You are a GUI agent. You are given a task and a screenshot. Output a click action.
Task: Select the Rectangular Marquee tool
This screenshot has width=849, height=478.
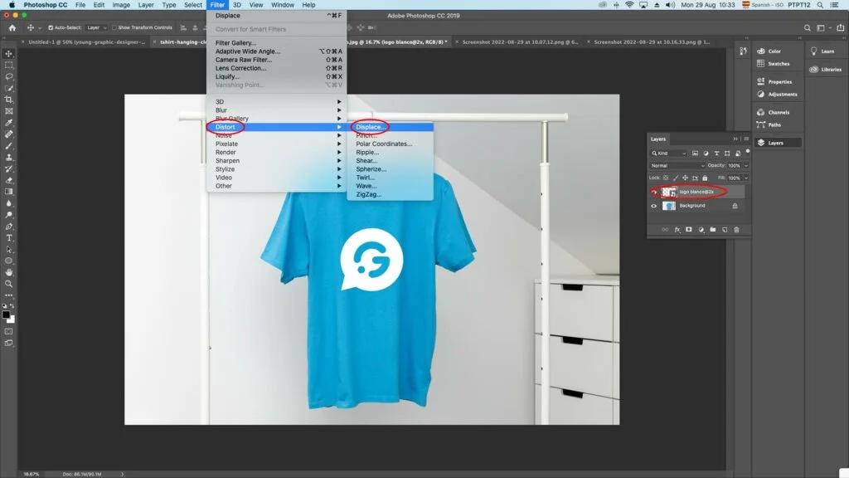coord(8,65)
